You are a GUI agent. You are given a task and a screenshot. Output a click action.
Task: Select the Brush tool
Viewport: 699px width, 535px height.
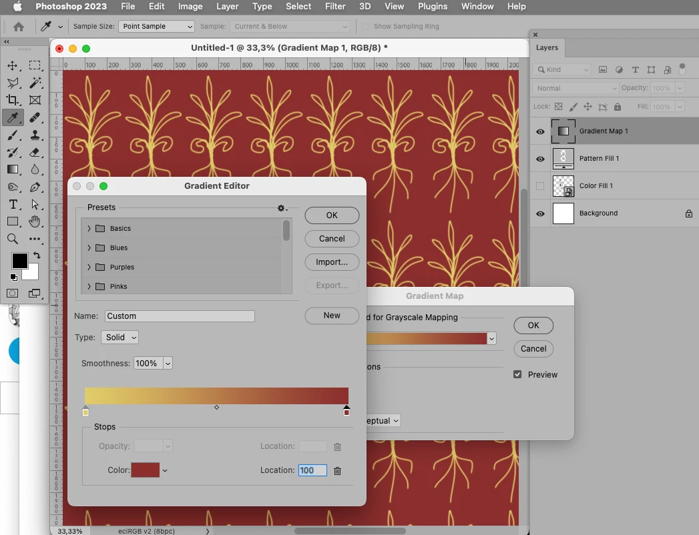click(x=13, y=135)
